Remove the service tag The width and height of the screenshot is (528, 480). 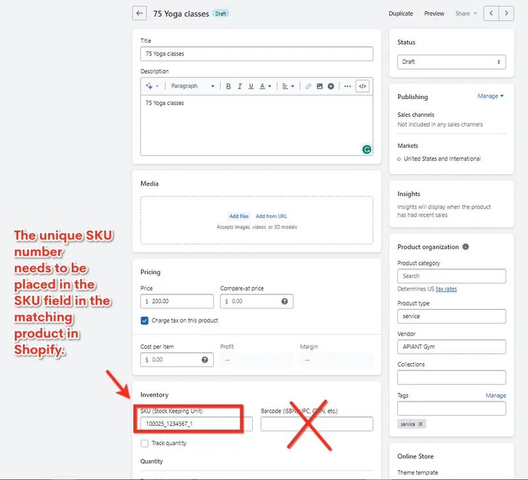coord(420,424)
